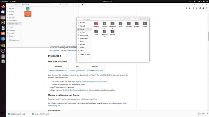Open the snap folder in Home window
The image size is (209, 117).
[96, 33]
